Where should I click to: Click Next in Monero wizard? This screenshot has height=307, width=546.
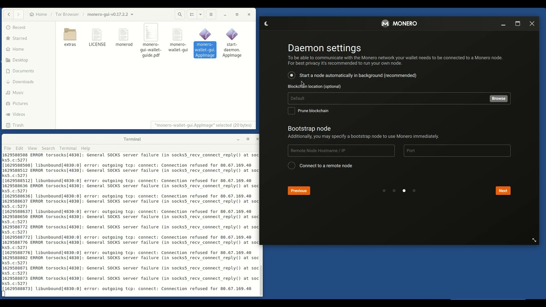503,191
